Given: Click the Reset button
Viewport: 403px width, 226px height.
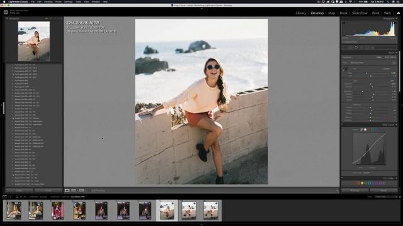Looking at the screenshot, I should pos(383,191).
